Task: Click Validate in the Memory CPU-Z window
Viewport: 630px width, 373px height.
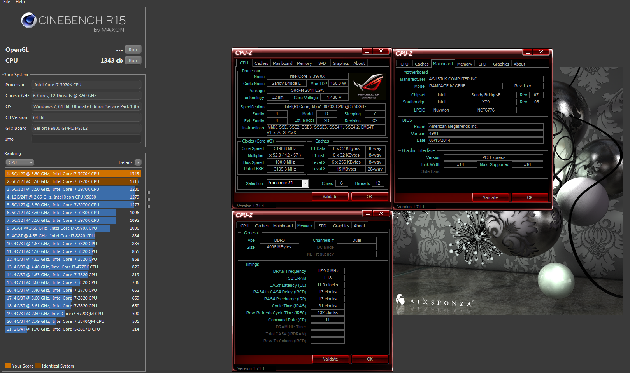Action: (x=330, y=359)
